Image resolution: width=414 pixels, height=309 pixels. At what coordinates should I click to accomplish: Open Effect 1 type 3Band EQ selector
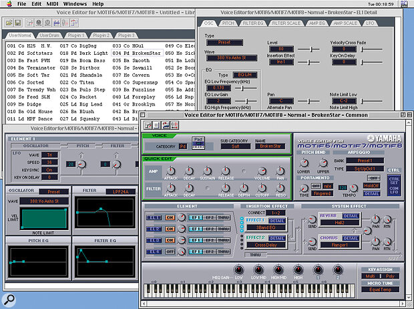(x=266, y=227)
